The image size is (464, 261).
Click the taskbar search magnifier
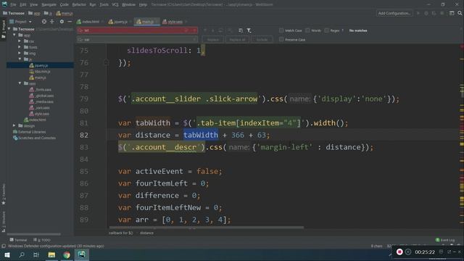[x=22, y=254]
